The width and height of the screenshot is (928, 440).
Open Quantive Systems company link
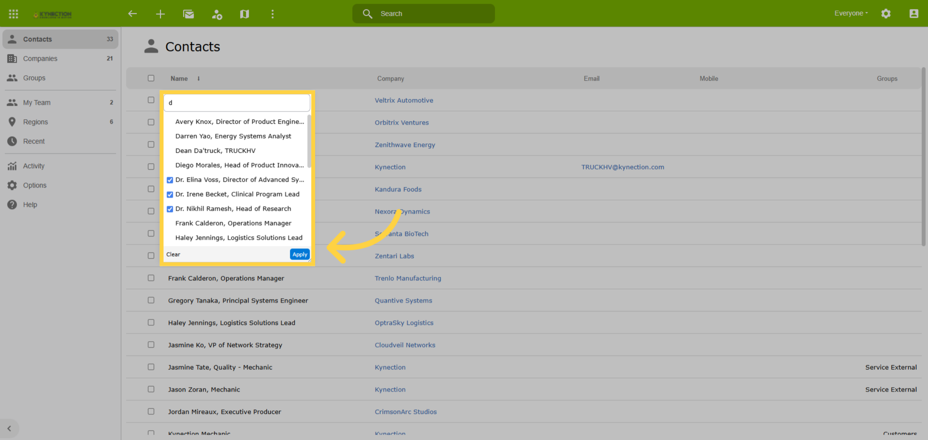point(403,300)
